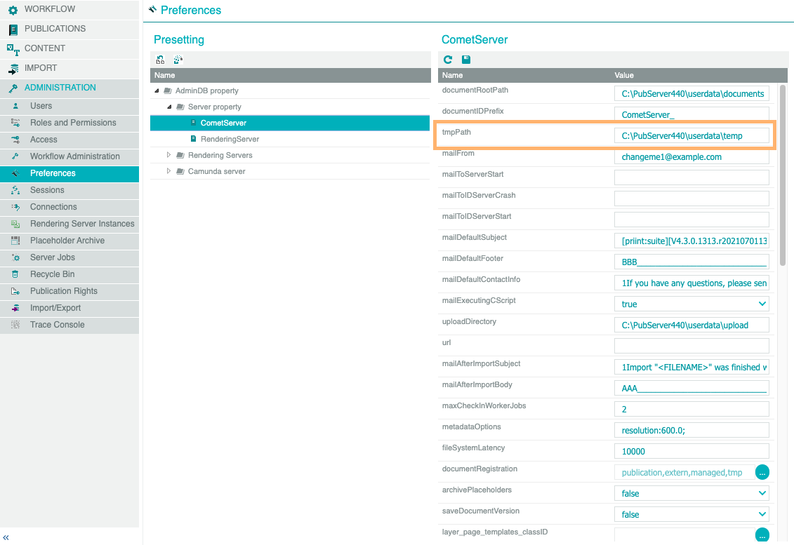Click the second icon in Presetting toolbar

pos(178,60)
